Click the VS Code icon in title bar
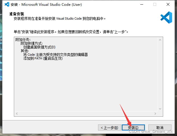The image size is (177, 136). pos(7,4)
